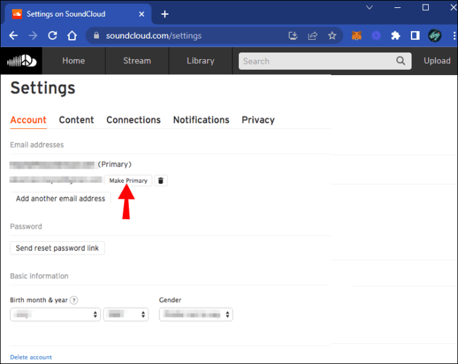The width and height of the screenshot is (458, 364).
Task: Switch to the Notifications tab
Action: click(x=201, y=120)
